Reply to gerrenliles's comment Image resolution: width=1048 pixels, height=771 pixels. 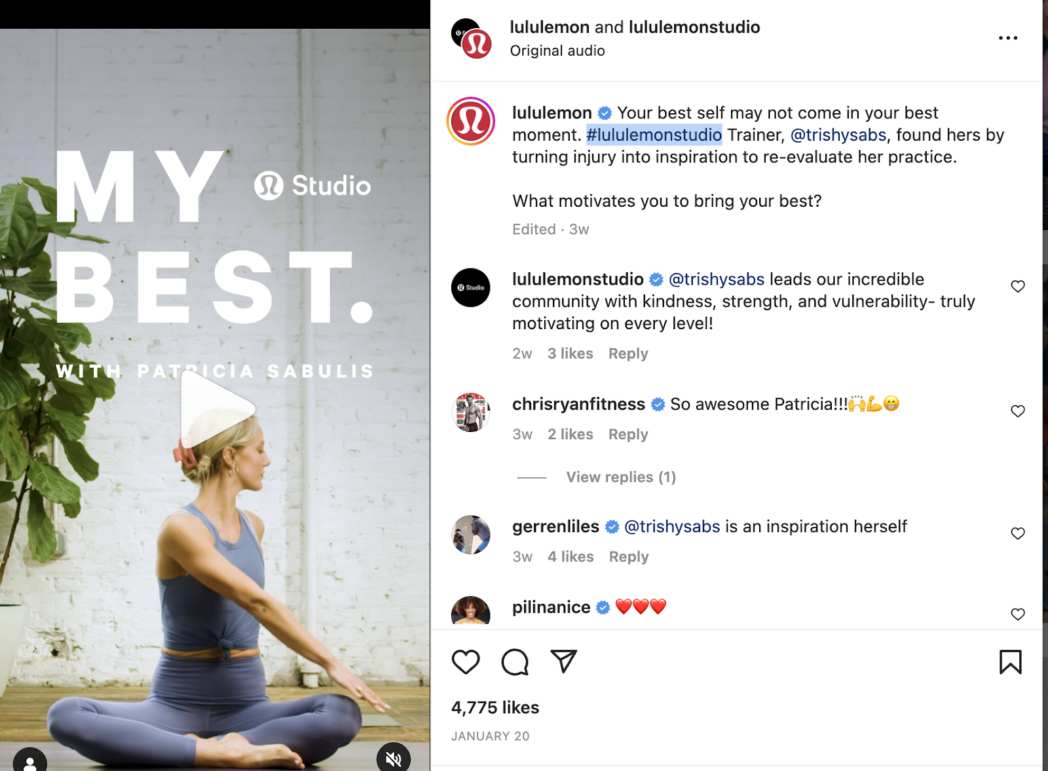pos(629,557)
